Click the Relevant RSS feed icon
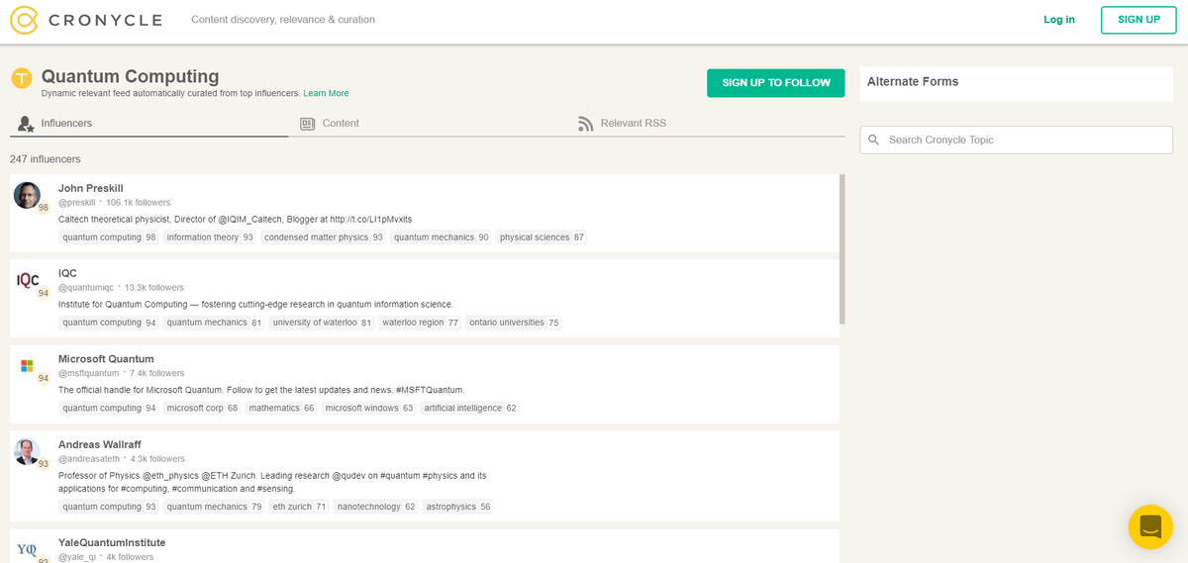The height and width of the screenshot is (563, 1188). pyautogui.click(x=585, y=124)
